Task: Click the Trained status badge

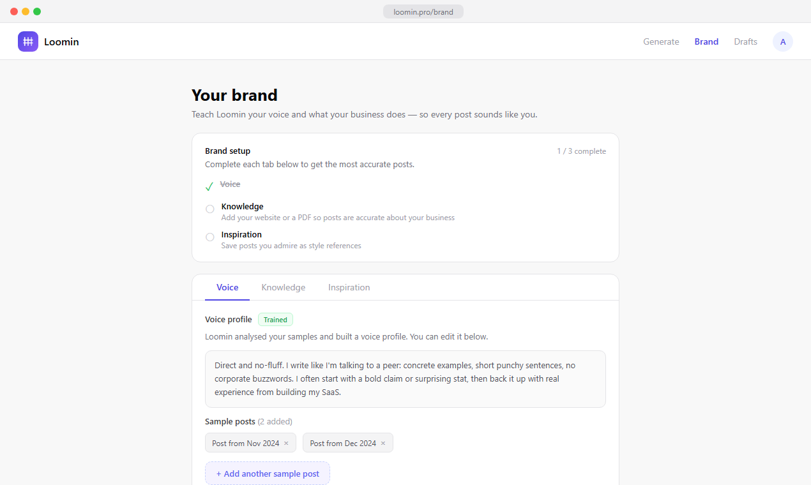Action: coord(275,320)
